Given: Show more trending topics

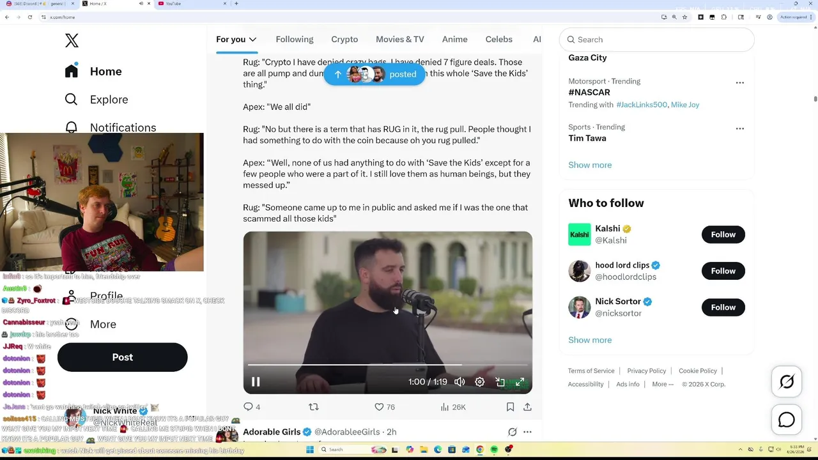Looking at the screenshot, I should [x=590, y=165].
